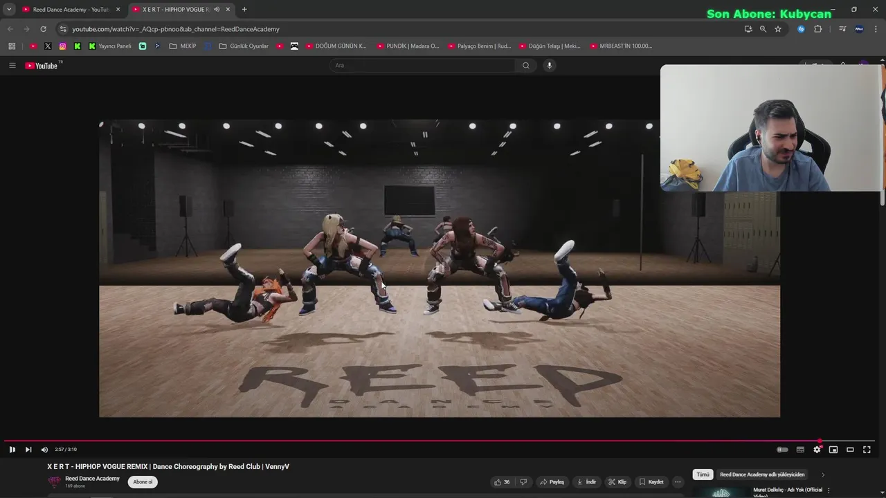The height and width of the screenshot is (498, 886).
Task: Click the search magnifier button
Action: [526, 66]
